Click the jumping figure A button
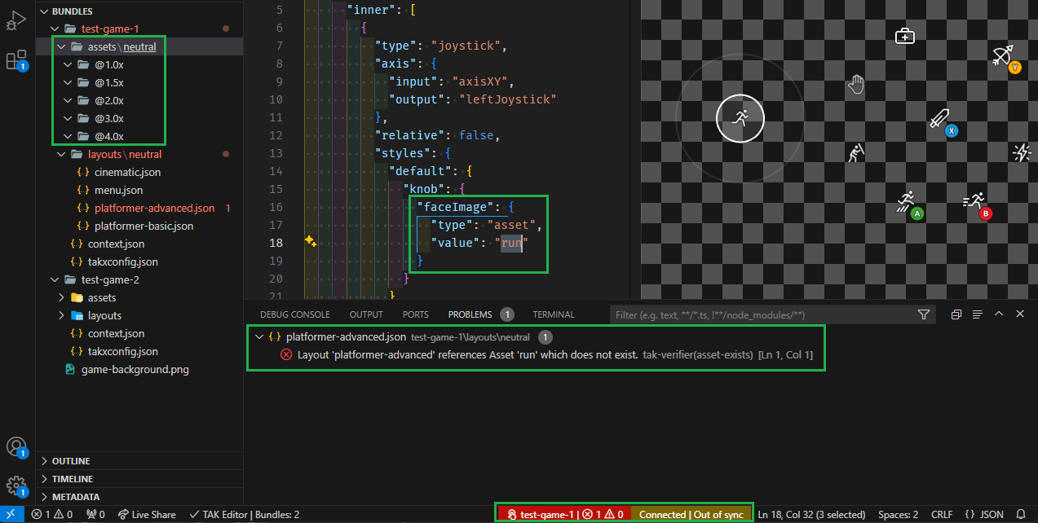This screenshot has height=523, width=1038. pos(909,204)
